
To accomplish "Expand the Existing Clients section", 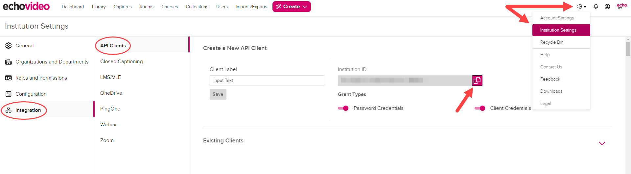I will [x=602, y=143].
